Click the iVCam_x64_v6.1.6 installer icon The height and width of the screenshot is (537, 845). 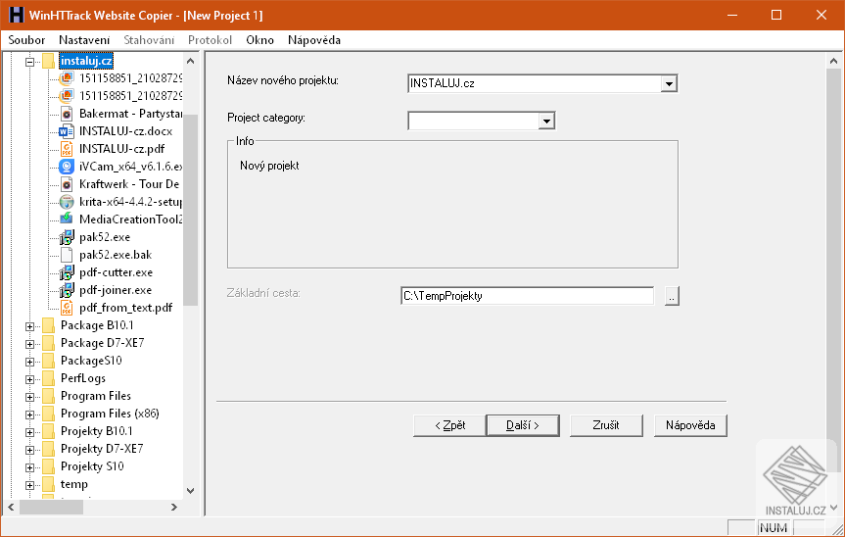67,167
